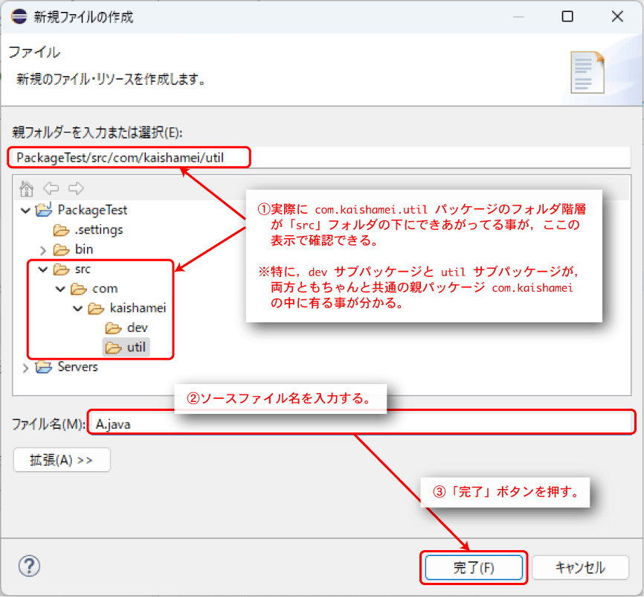Close the 新規ファイルの作成 dialog window

point(617,16)
